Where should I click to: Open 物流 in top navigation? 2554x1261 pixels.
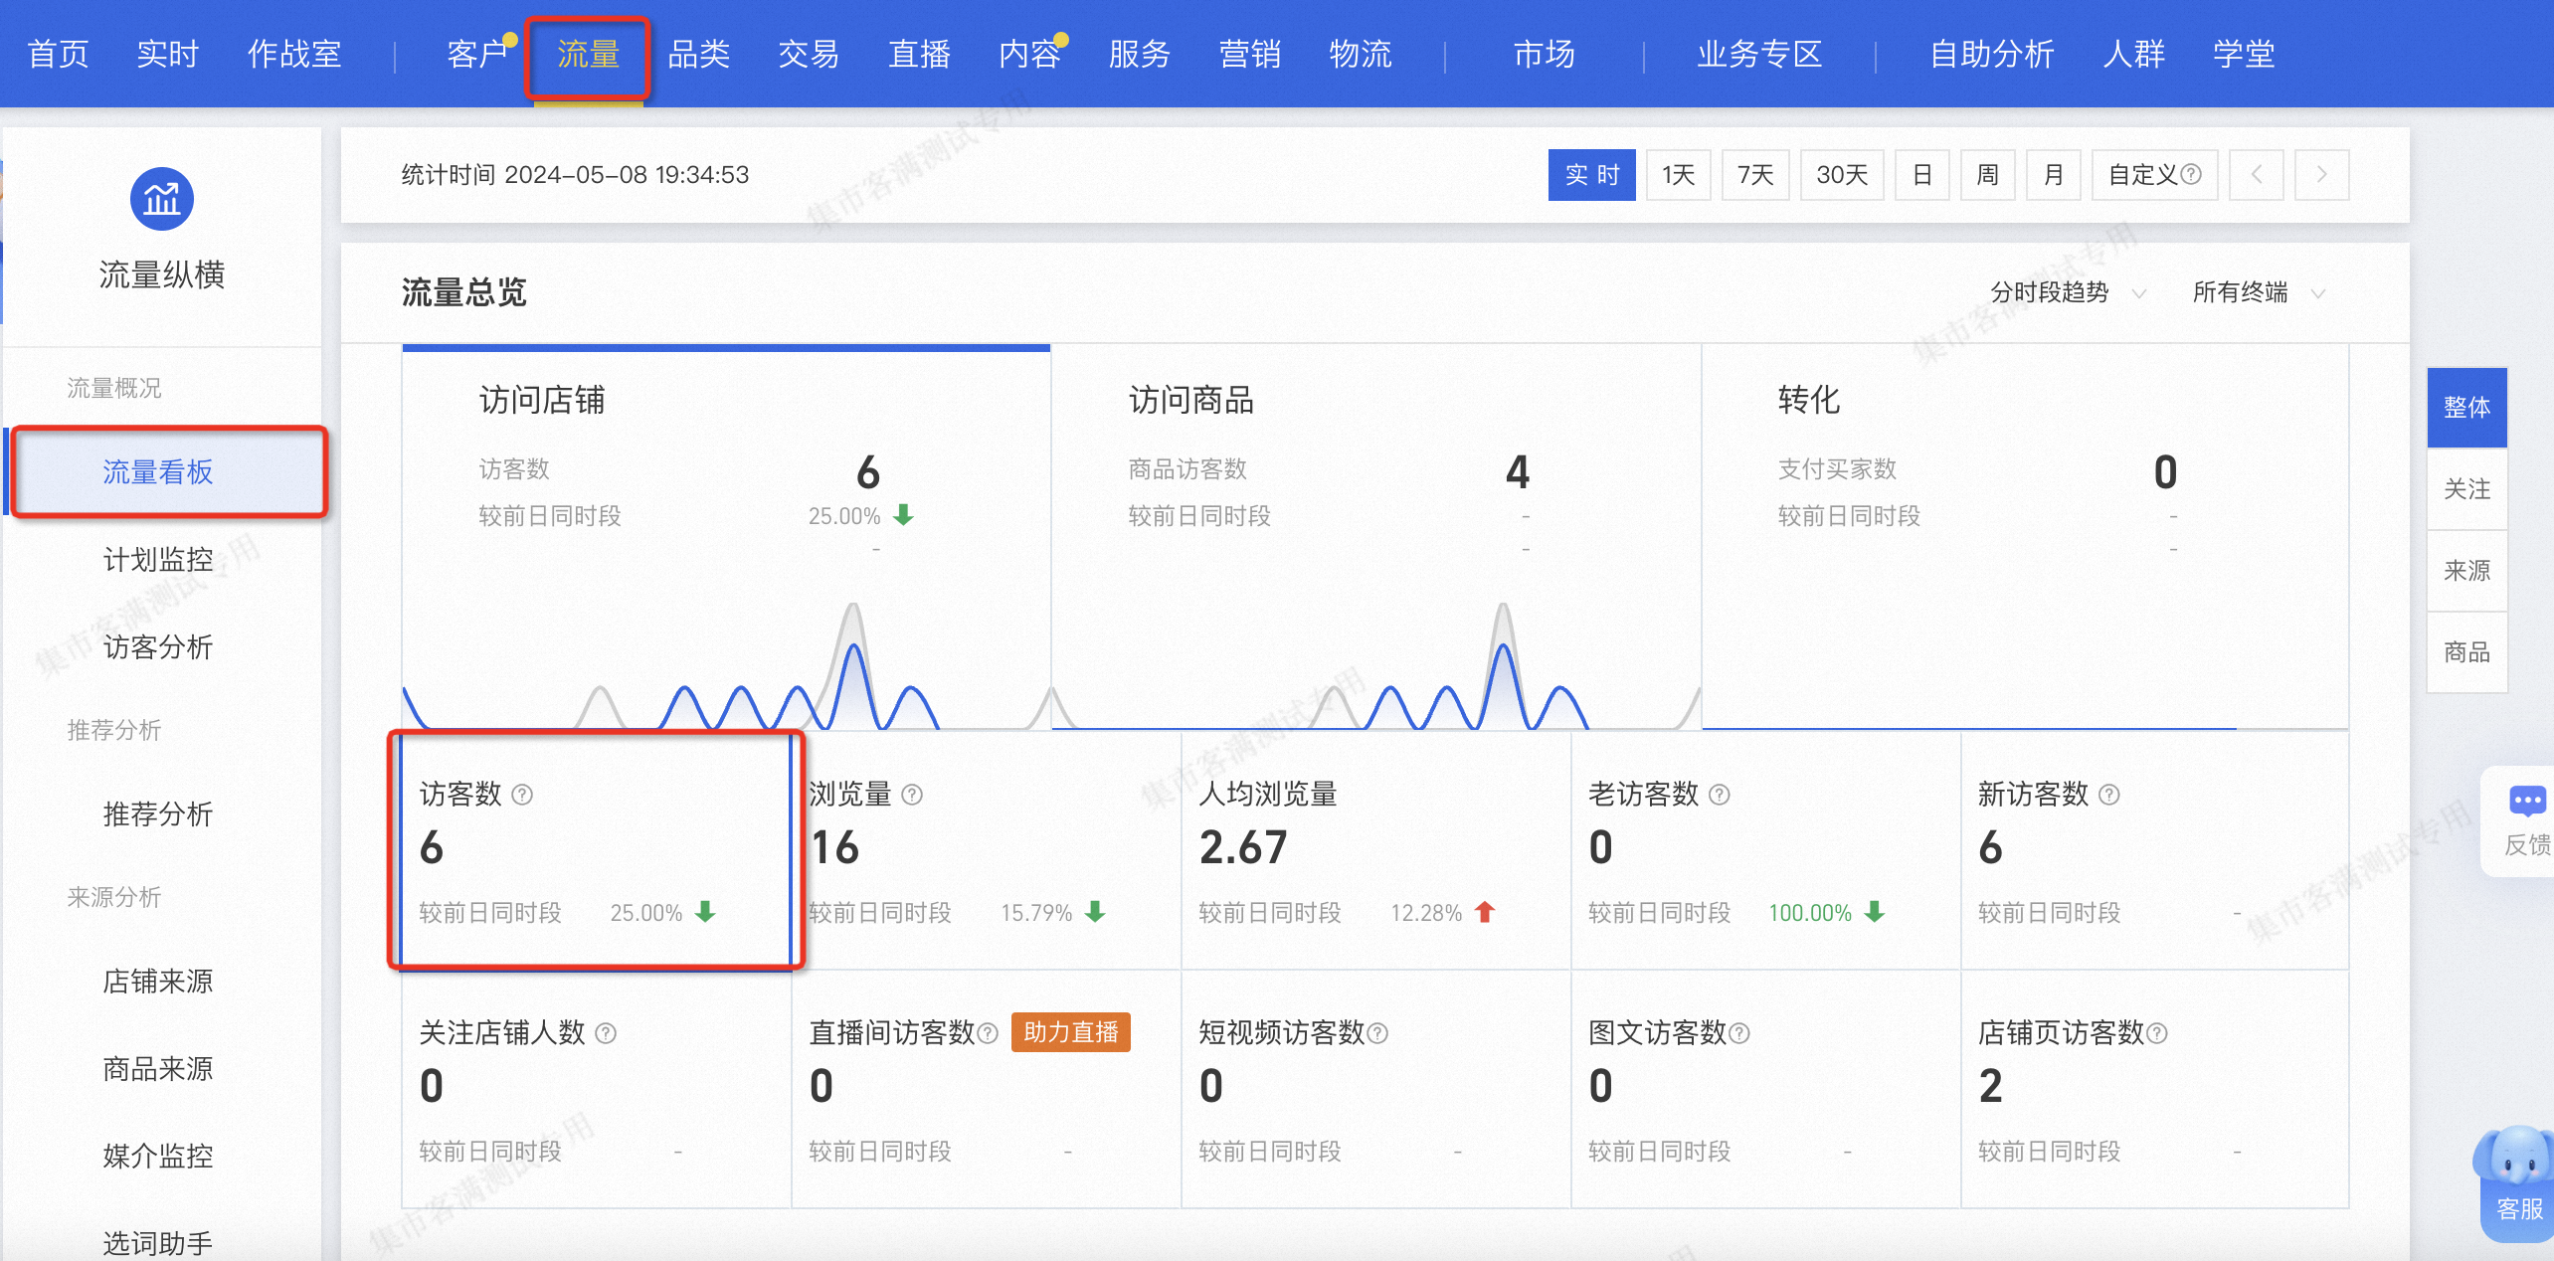[1361, 54]
